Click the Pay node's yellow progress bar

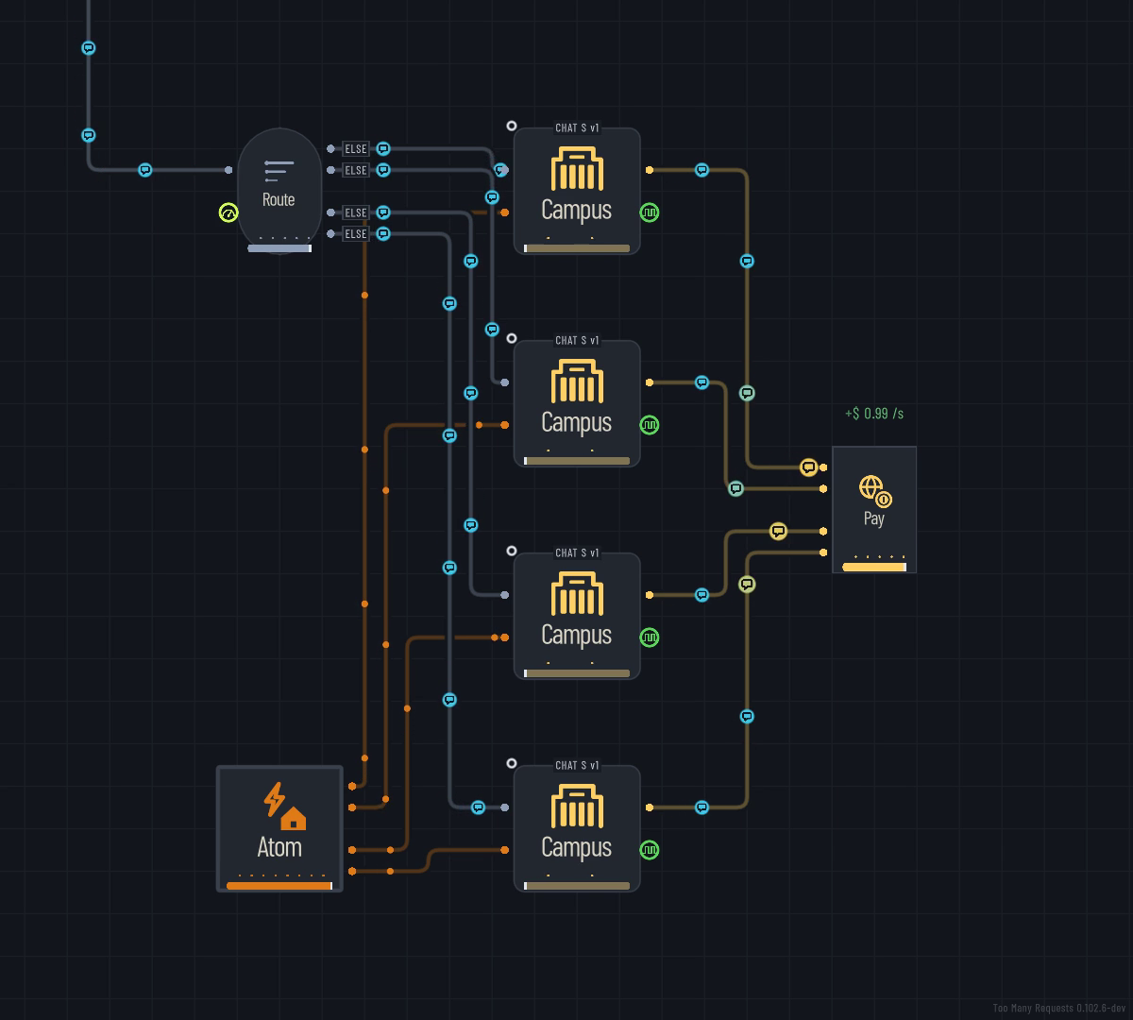[874, 568]
